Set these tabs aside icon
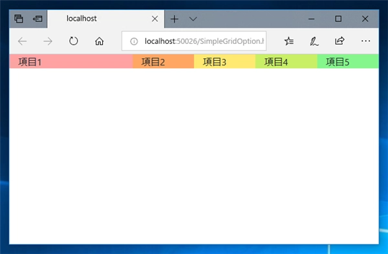Image resolution: width=388 pixels, height=254 pixels. 38,19
